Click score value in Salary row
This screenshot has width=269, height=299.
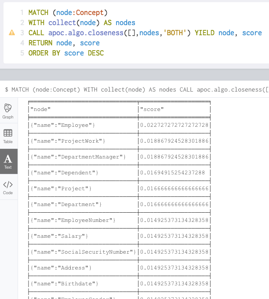[x=174, y=236]
